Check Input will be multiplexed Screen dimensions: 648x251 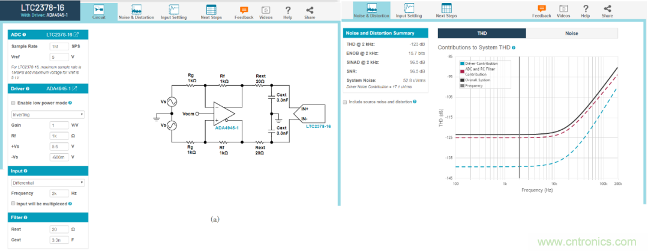tap(14, 203)
